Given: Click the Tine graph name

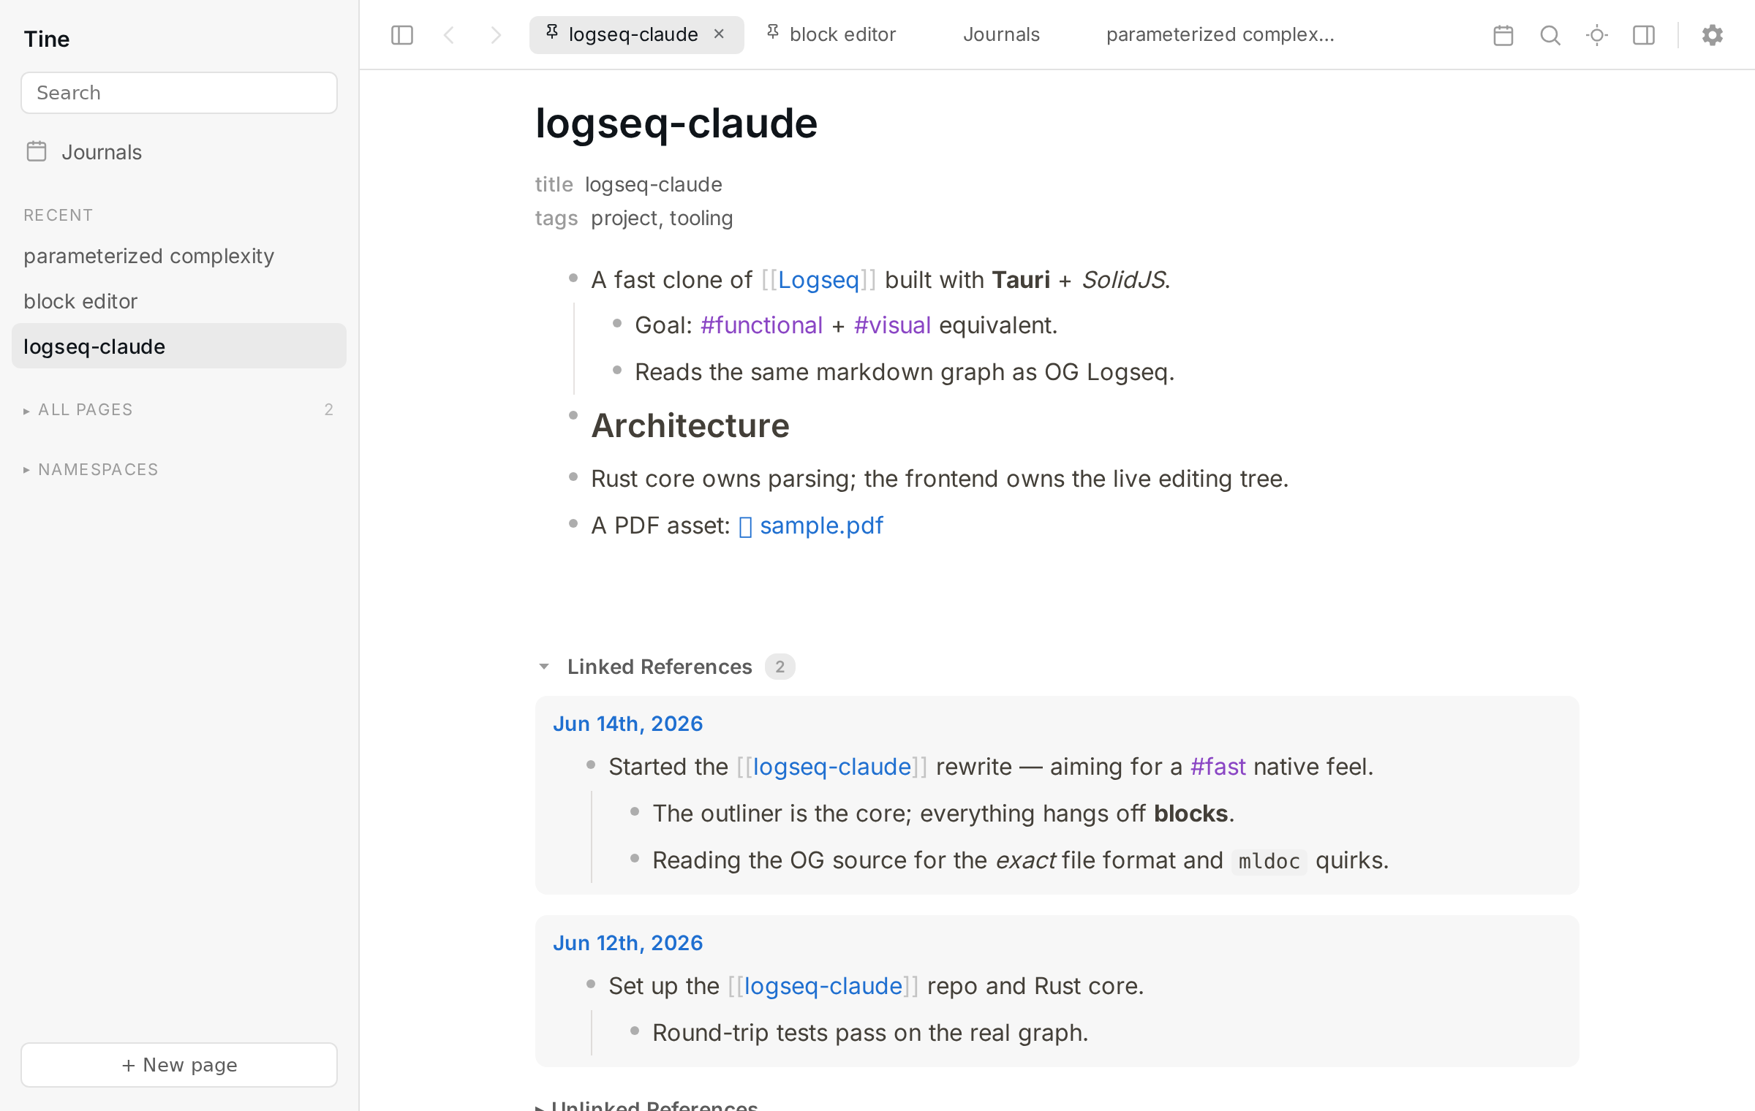Looking at the screenshot, I should click(x=47, y=39).
